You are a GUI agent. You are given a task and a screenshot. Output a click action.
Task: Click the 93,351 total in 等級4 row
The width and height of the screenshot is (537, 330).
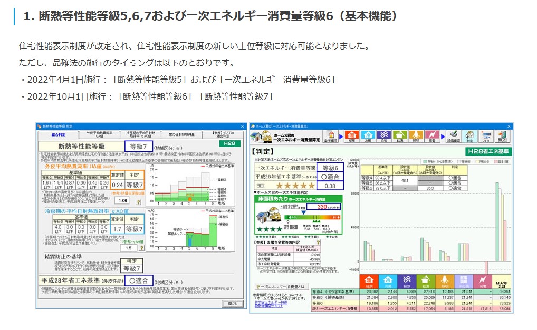pyautogui.click(x=502, y=292)
